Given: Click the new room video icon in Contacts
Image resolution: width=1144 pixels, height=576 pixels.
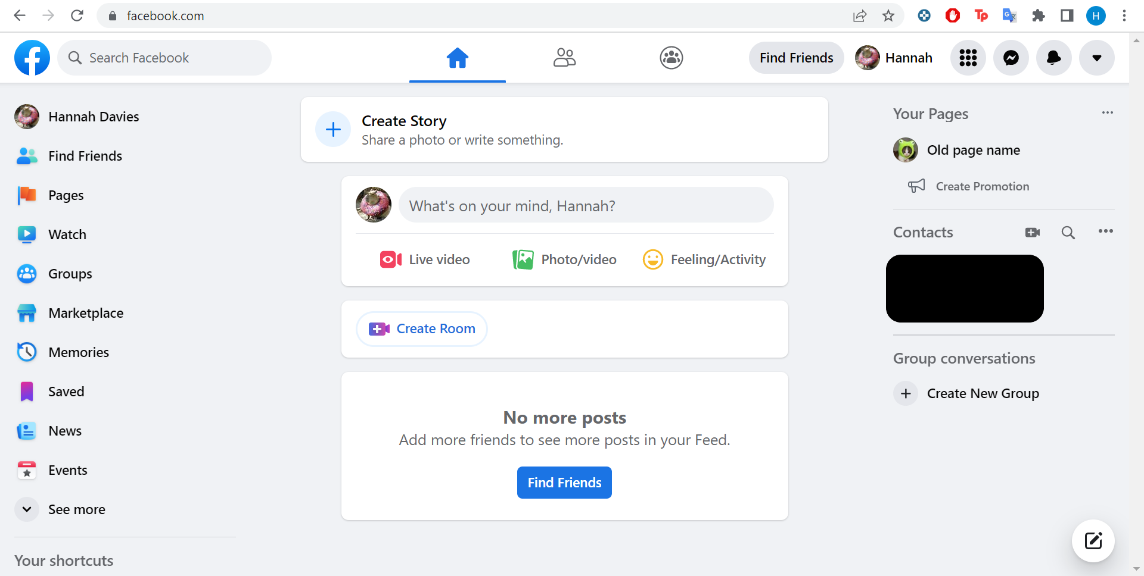Looking at the screenshot, I should [x=1033, y=233].
